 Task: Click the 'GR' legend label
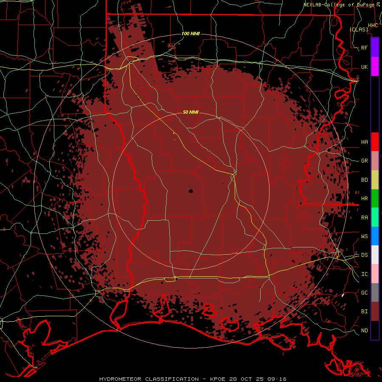(x=364, y=161)
